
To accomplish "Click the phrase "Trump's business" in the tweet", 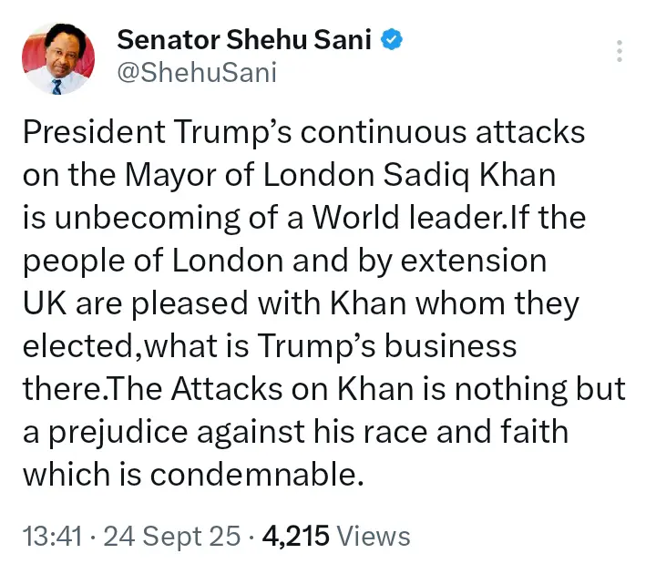I will (381, 347).
